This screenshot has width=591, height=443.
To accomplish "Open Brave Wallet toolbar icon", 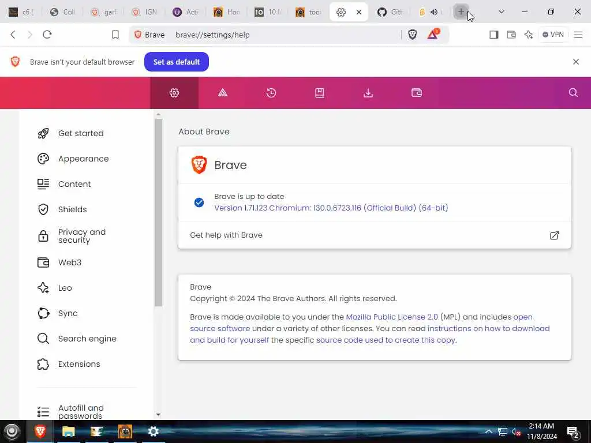I will [511, 35].
